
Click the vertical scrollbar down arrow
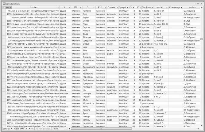pos(202,126)
